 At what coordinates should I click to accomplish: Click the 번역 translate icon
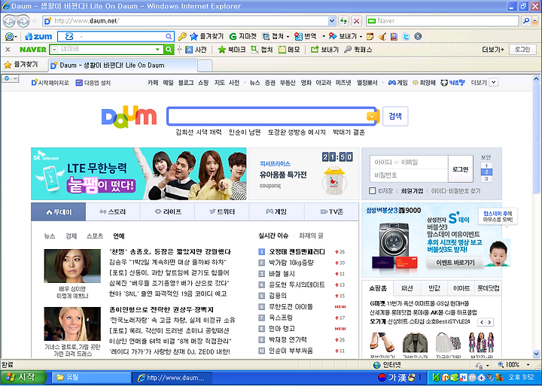coord(298,36)
